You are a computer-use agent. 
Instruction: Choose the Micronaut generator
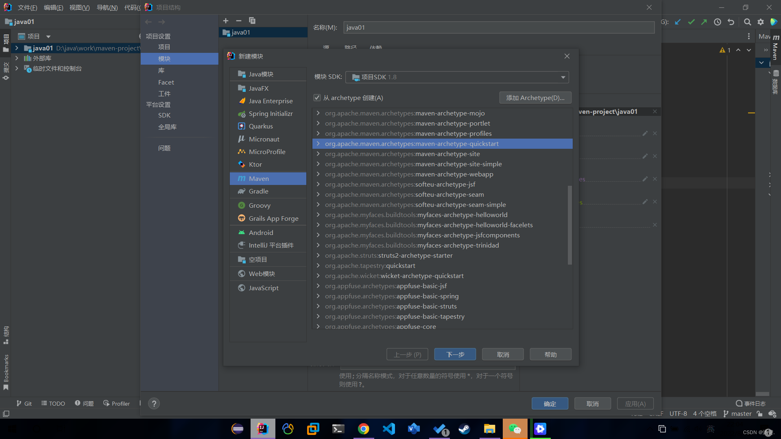tap(268, 139)
